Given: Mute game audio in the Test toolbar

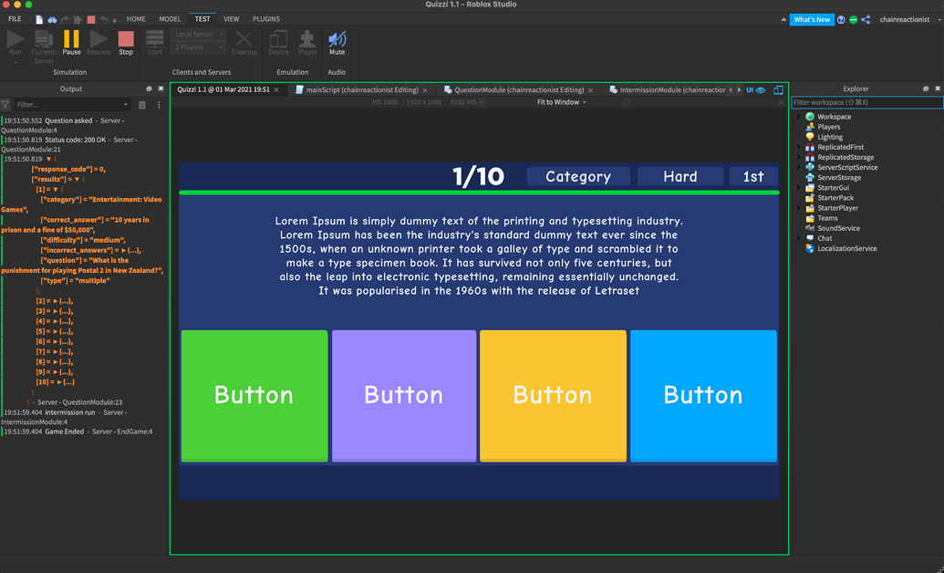Looking at the screenshot, I should coord(337,42).
